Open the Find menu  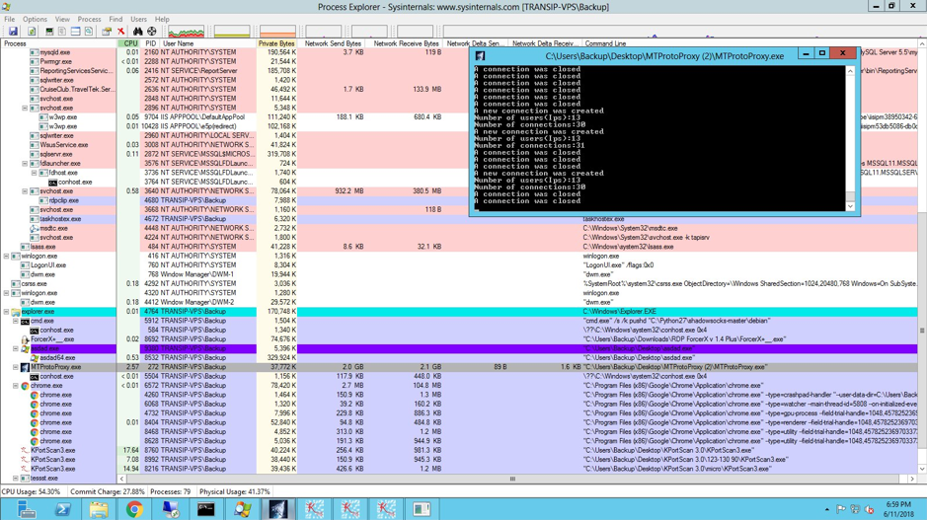pyautogui.click(x=116, y=19)
